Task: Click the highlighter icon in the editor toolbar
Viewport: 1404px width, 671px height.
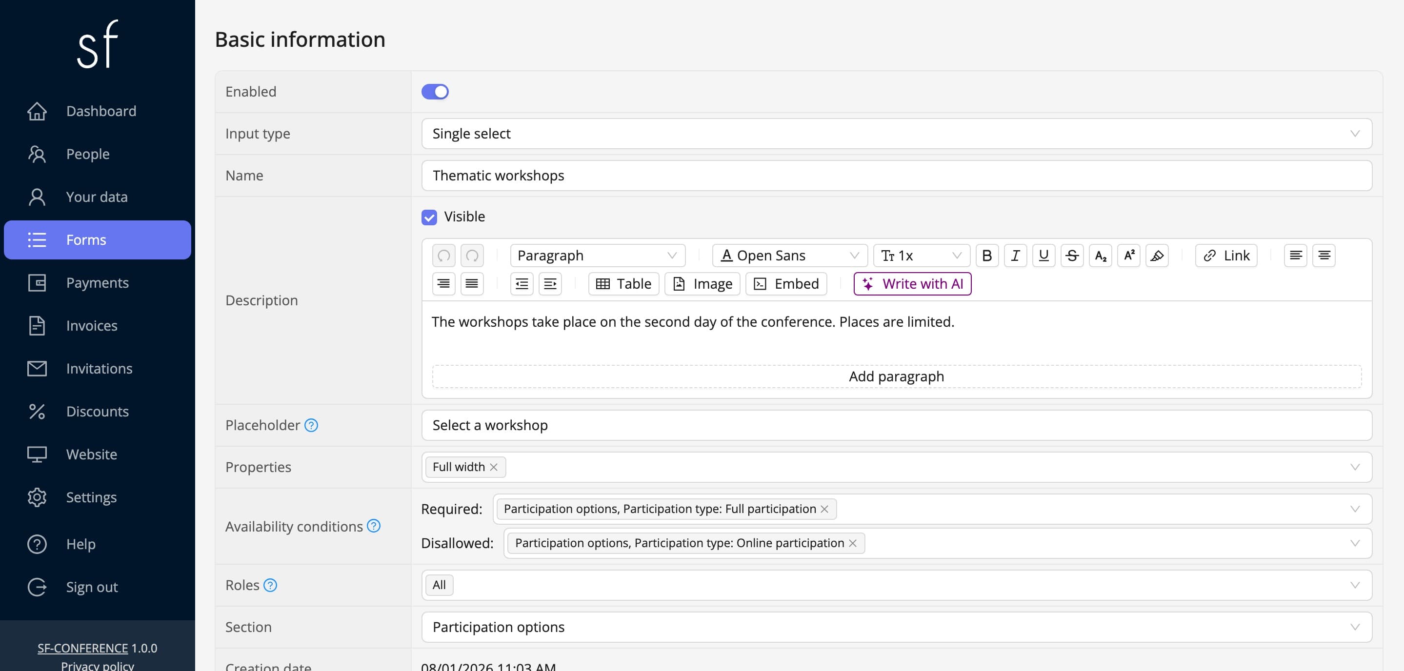Action: (x=1157, y=256)
